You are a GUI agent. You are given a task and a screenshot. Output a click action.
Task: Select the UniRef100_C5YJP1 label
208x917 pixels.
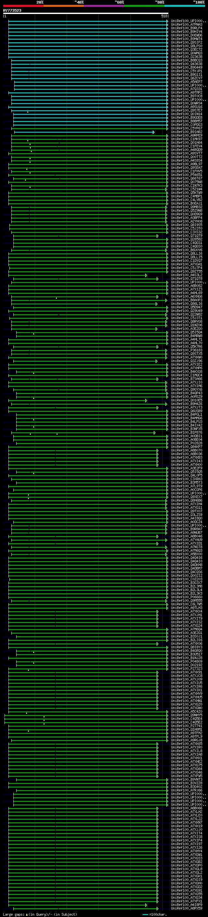(186, 71)
